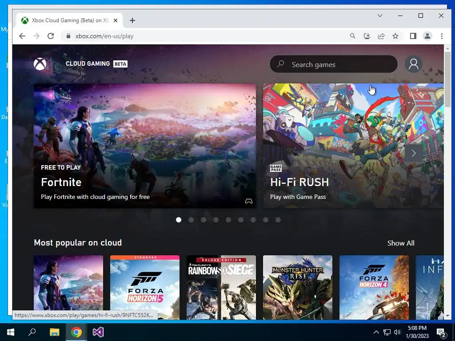Click Play Fortnite with cloud gaming text

click(95, 197)
